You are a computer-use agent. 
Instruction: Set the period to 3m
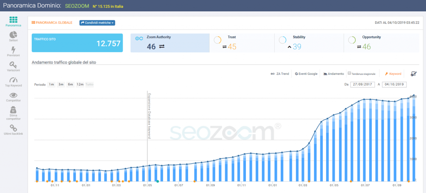(61, 84)
